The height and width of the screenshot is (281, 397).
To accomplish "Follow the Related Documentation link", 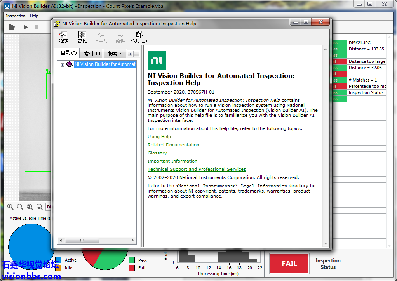I will (x=173, y=145).
